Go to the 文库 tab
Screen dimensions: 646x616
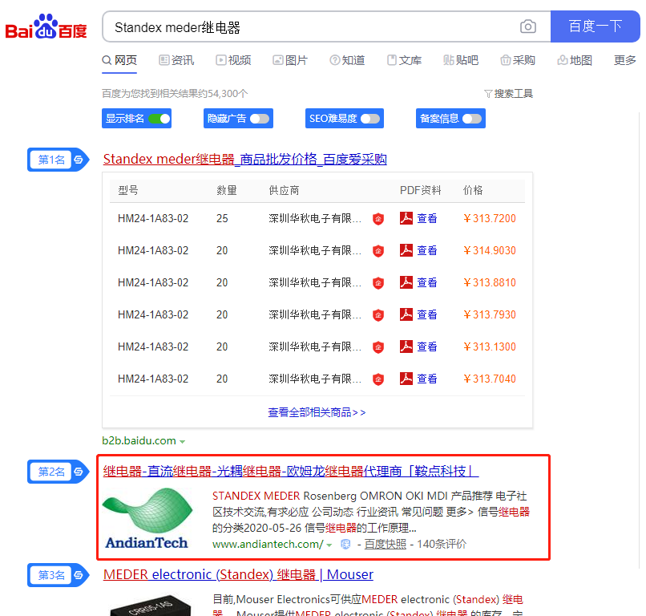[x=404, y=60]
